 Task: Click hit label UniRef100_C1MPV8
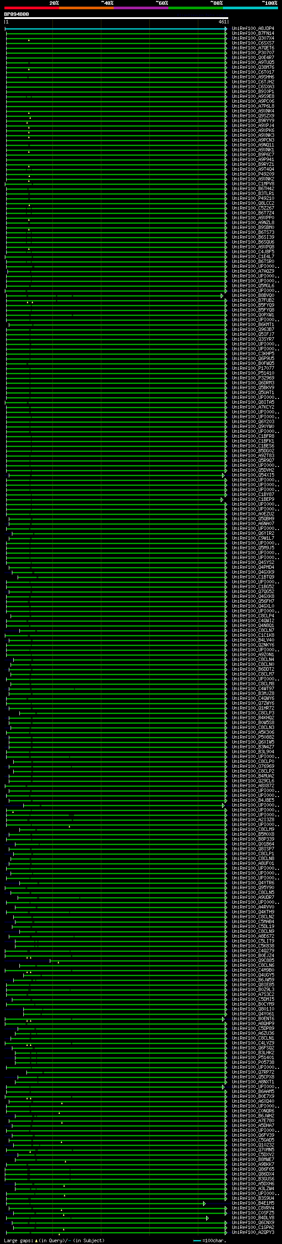click(252, 184)
